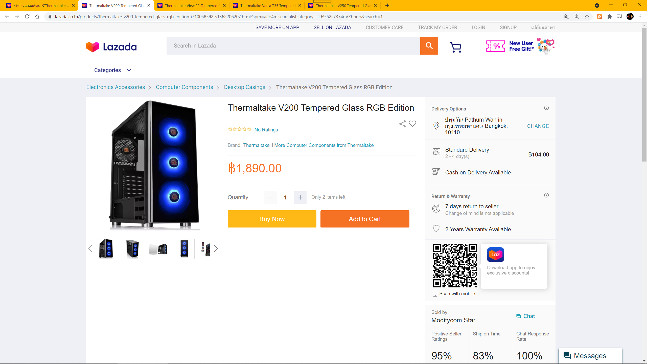This screenshot has height=364, width=647.
Task: Open the Thermaltake brand link
Action: click(256, 145)
